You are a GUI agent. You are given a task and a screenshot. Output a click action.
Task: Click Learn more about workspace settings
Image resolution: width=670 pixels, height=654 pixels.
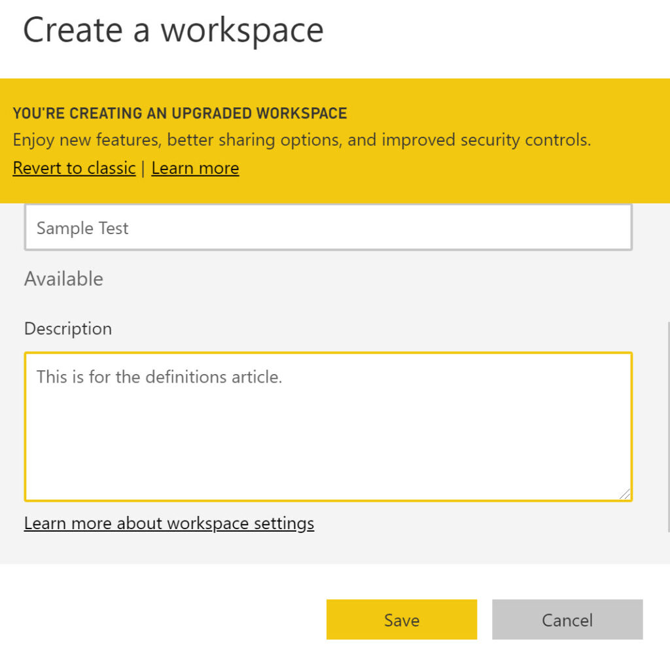[x=169, y=523]
